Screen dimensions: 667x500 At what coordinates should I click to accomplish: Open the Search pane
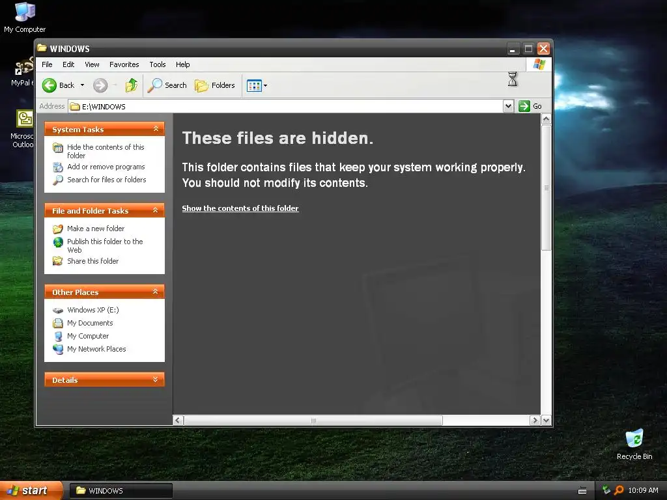167,85
